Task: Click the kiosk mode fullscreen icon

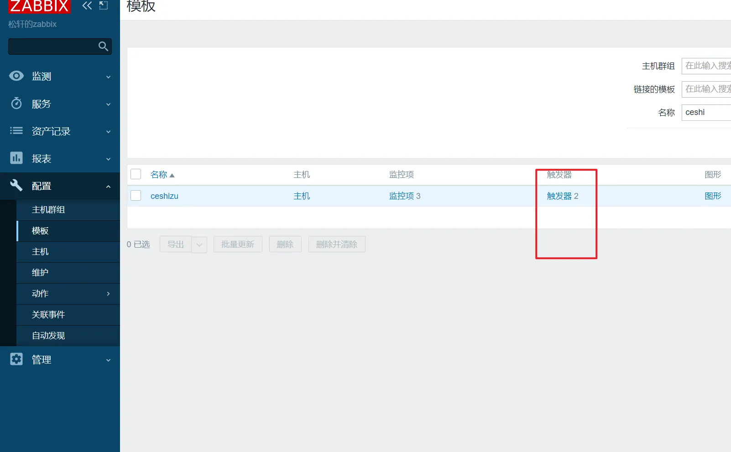Action: pyautogui.click(x=104, y=6)
